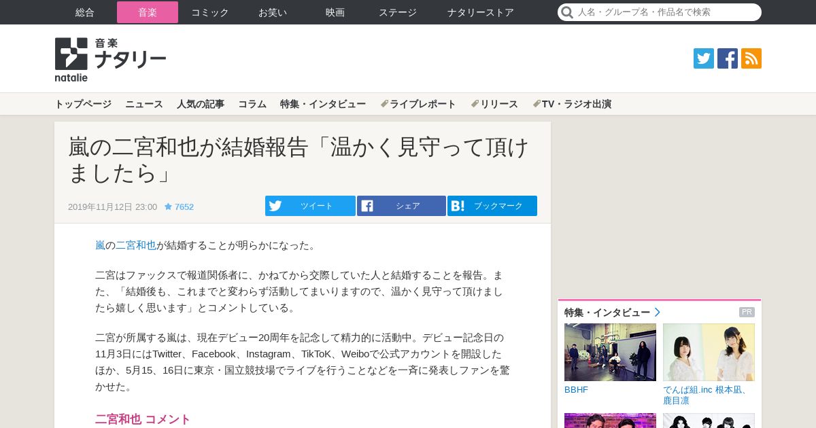
Task: Open the ニュース menu item
Action: [144, 104]
